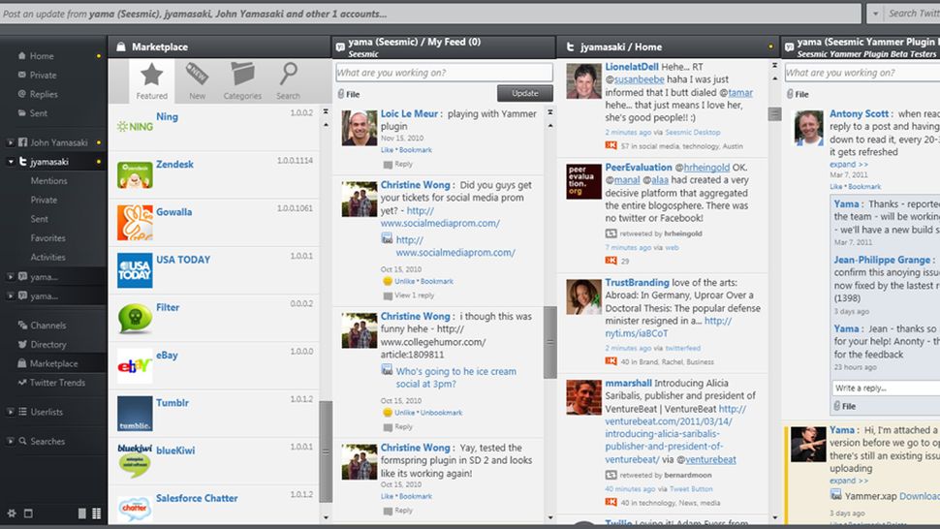Viewport: 940px width, 529px height.
Task: Select the Search tab in Marketplace
Action: coord(289,81)
